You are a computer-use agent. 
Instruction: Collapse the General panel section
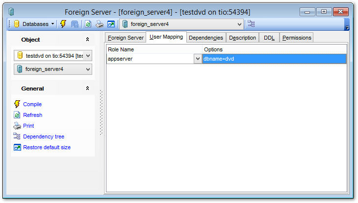pyautogui.click(x=87, y=89)
